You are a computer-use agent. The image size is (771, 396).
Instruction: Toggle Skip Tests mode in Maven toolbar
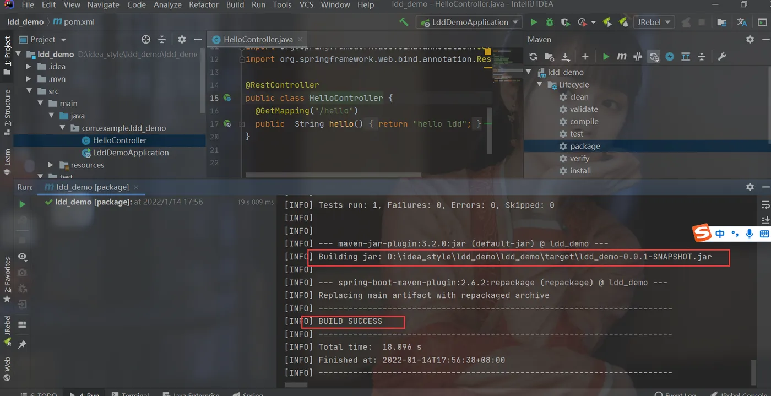coord(670,57)
